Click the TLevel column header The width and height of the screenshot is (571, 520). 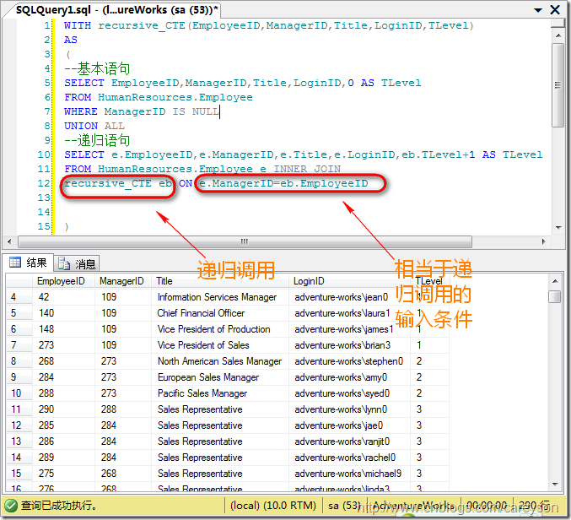click(x=429, y=280)
